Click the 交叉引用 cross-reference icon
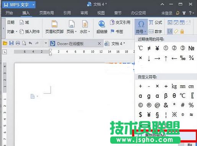The height and width of the screenshot is (146, 197). 112,22
